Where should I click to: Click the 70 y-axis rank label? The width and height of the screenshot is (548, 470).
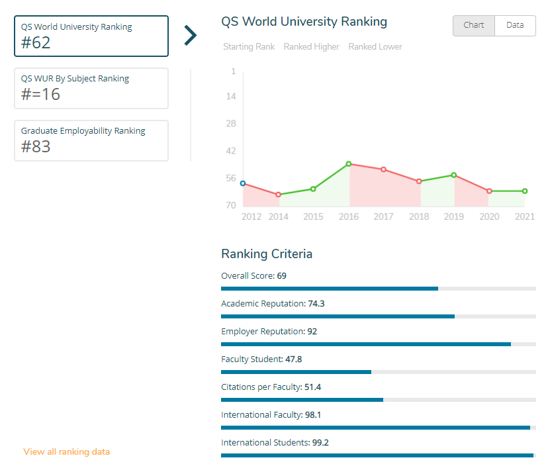231,205
